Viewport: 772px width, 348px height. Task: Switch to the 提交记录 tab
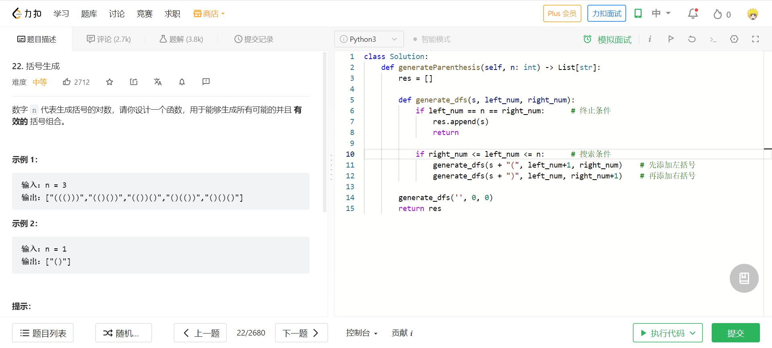pyautogui.click(x=254, y=39)
